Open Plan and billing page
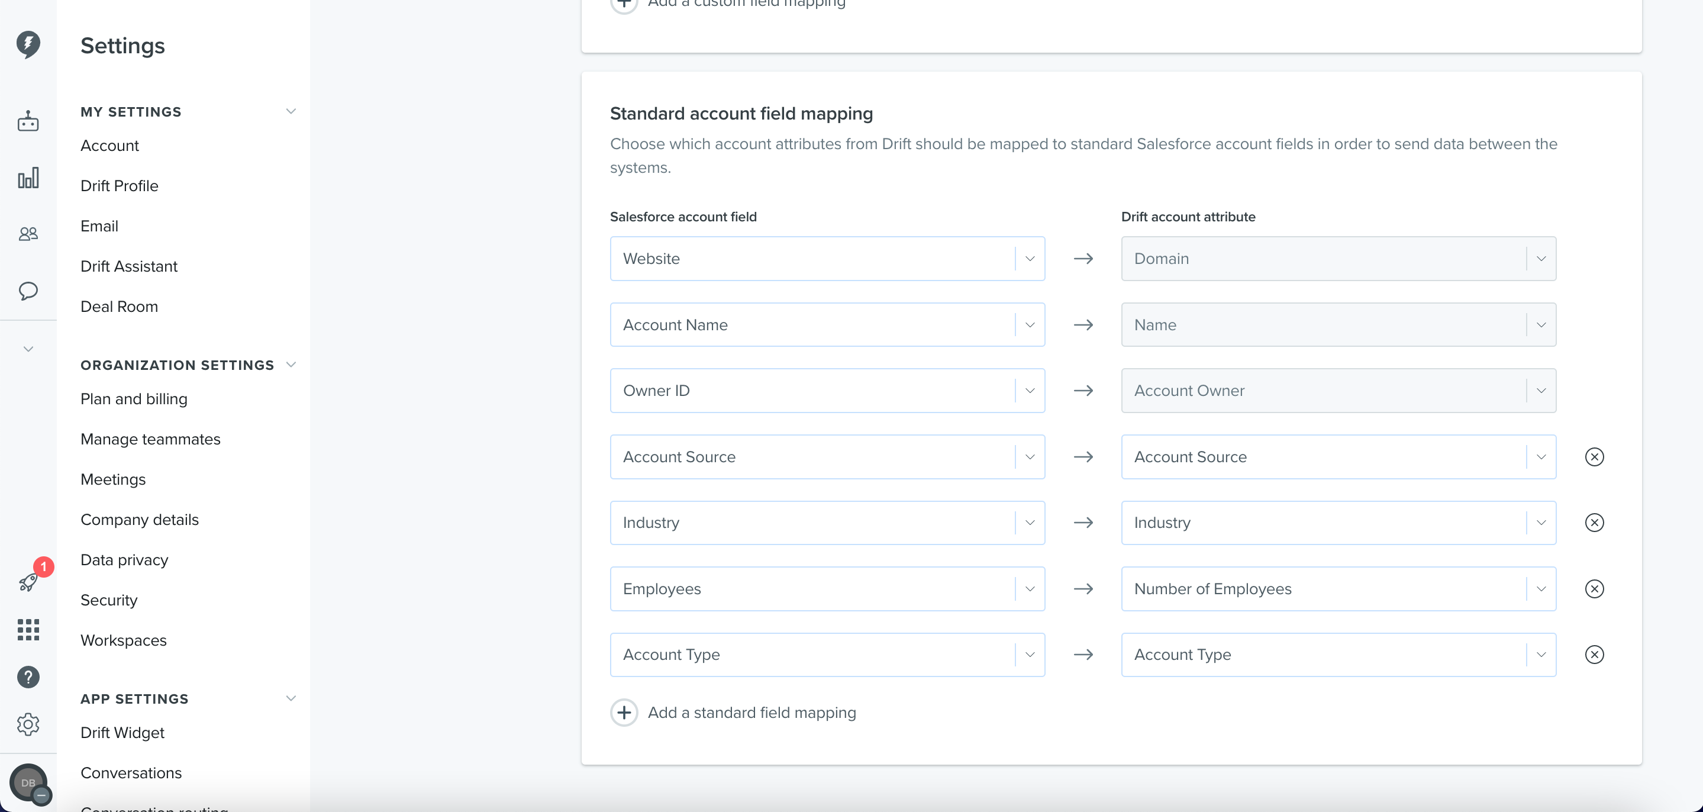 point(134,399)
